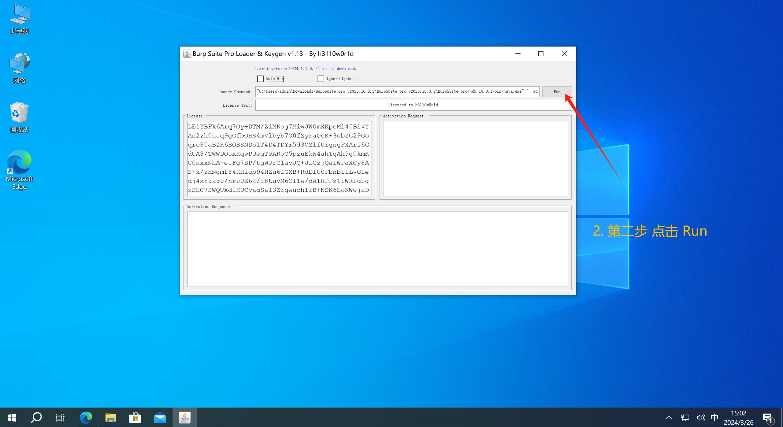Click the Run button

(x=557, y=92)
